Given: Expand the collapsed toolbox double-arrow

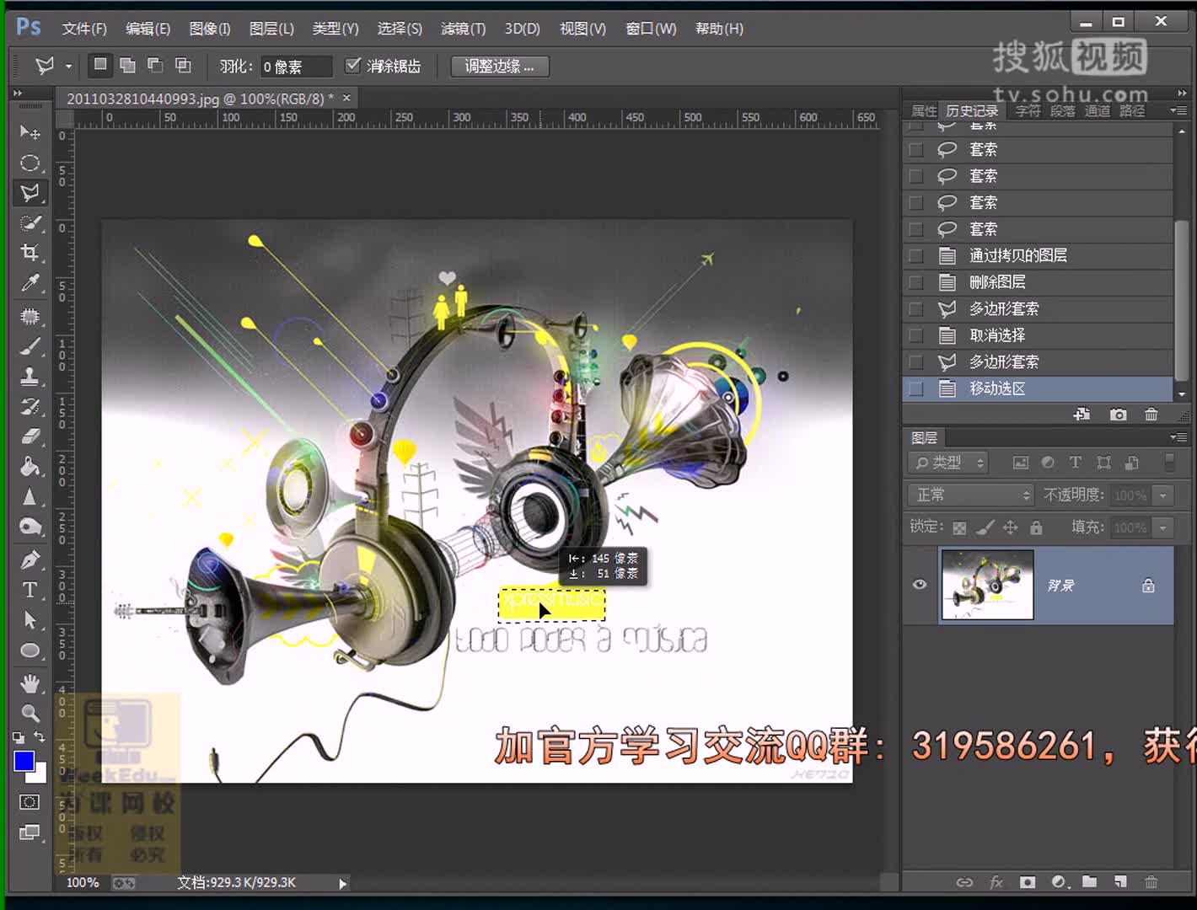Looking at the screenshot, I should click(x=17, y=93).
